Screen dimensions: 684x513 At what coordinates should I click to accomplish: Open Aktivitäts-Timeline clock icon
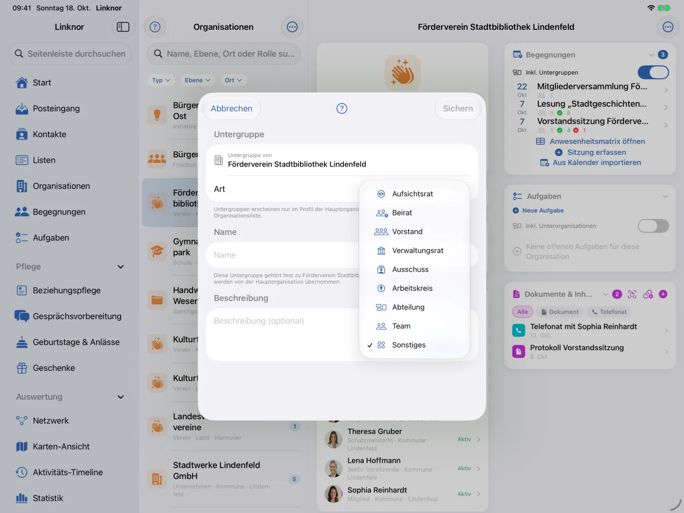pos(22,472)
